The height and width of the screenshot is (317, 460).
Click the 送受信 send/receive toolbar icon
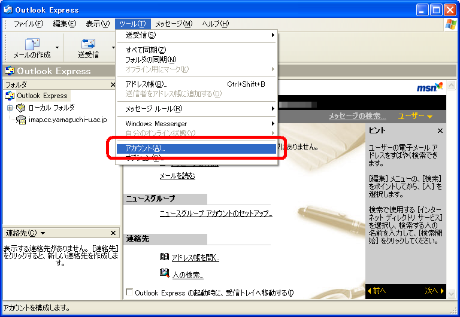(88, 44)
